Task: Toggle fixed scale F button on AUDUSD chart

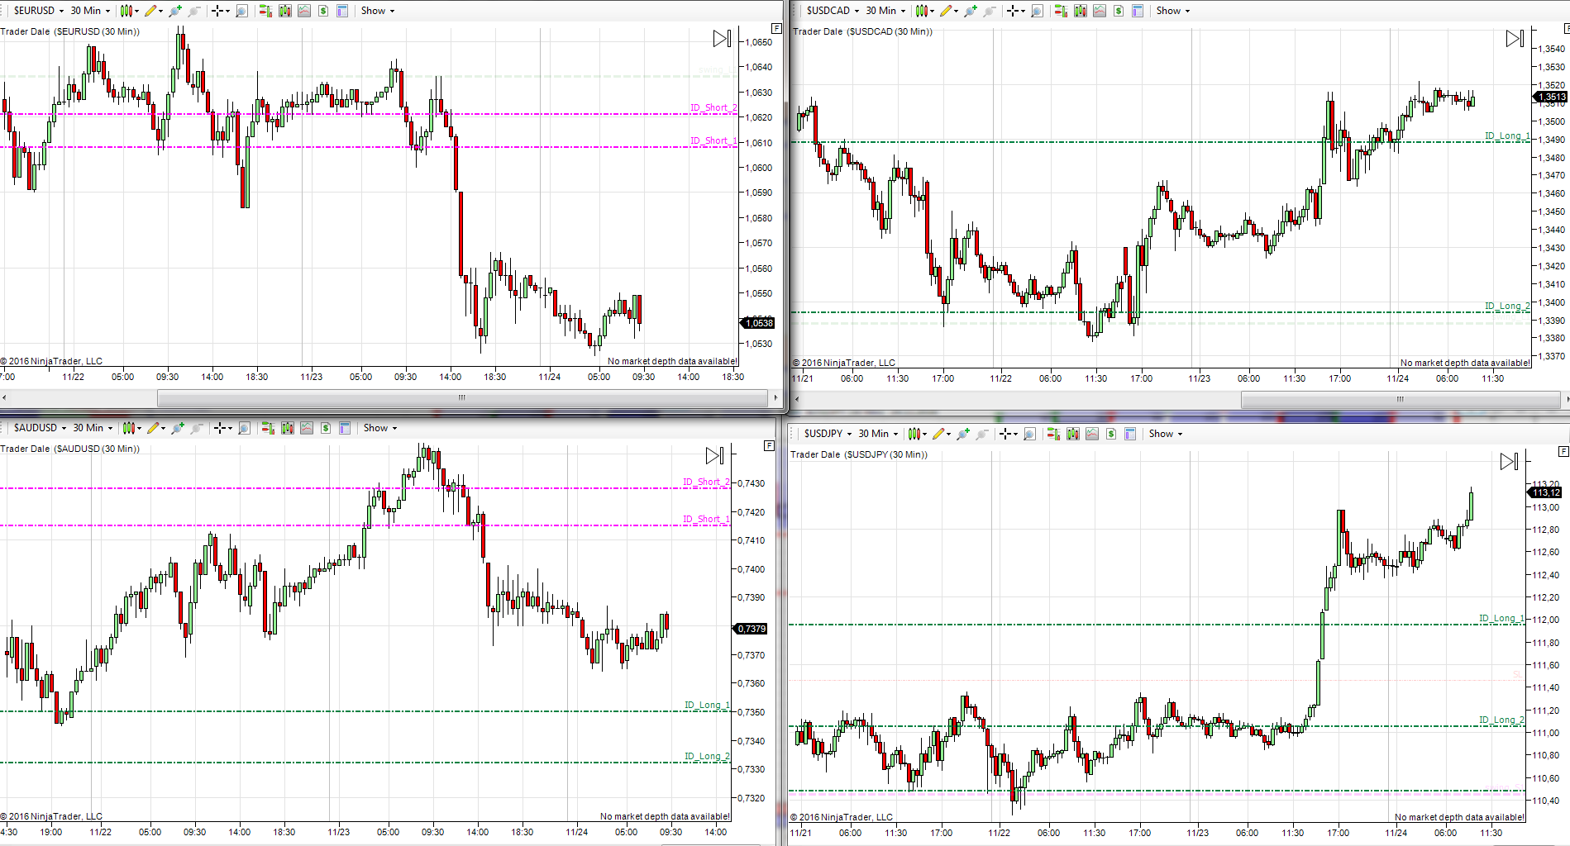Action: [x=769, y=446]
